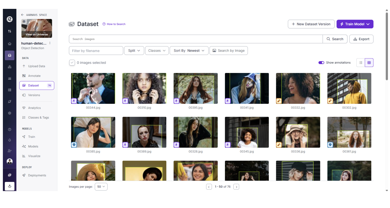Click the Roboflow logo in the sidebar
Image resolution: width=390 pixels, height=208 pixels.
10,19
